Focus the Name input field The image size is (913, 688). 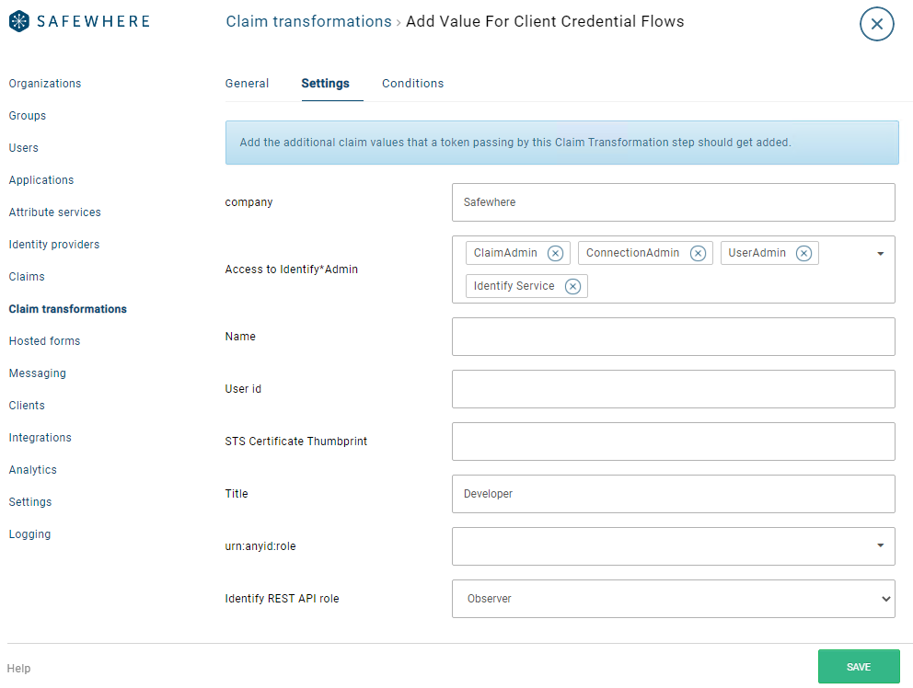pos(673,337)
